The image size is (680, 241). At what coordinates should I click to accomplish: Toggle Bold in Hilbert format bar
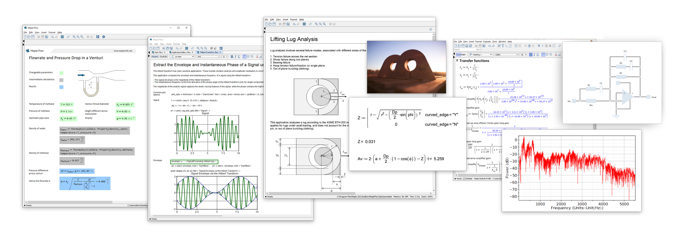[x=232, y=56]
